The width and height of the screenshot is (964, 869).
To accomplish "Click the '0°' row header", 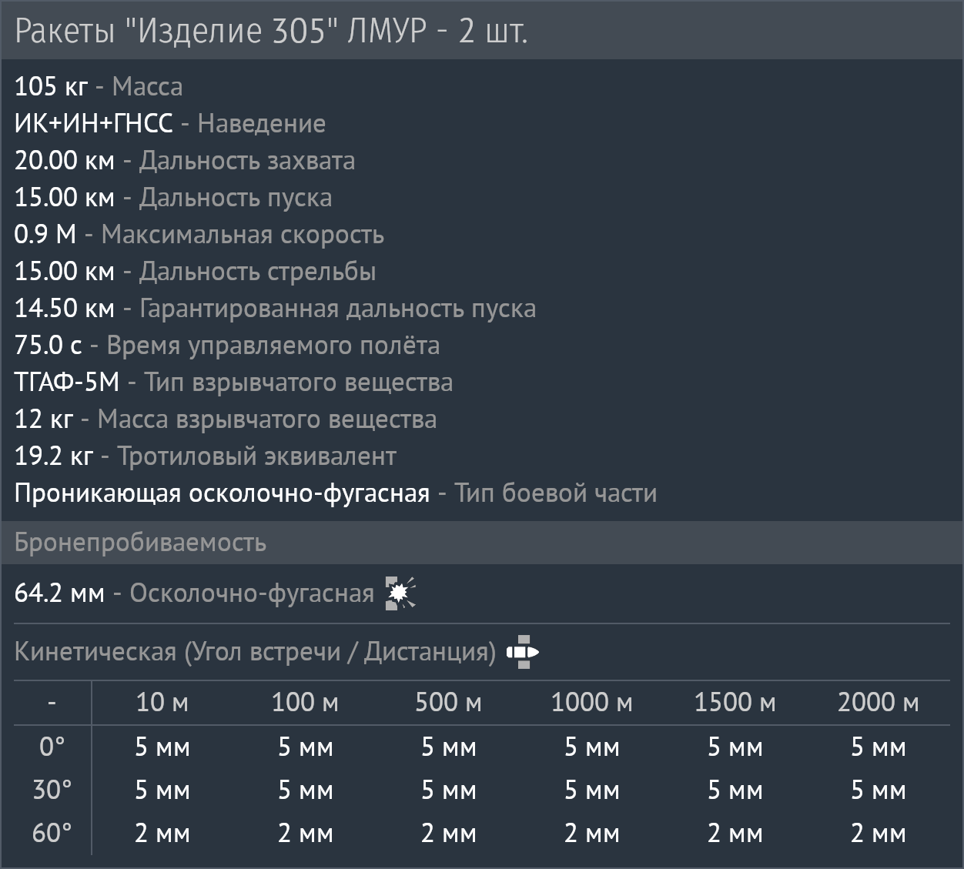I will (52, 747).
